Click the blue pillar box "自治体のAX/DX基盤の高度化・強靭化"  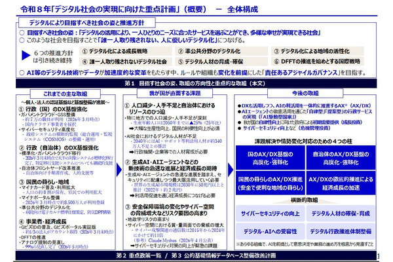tap(341, 158)
